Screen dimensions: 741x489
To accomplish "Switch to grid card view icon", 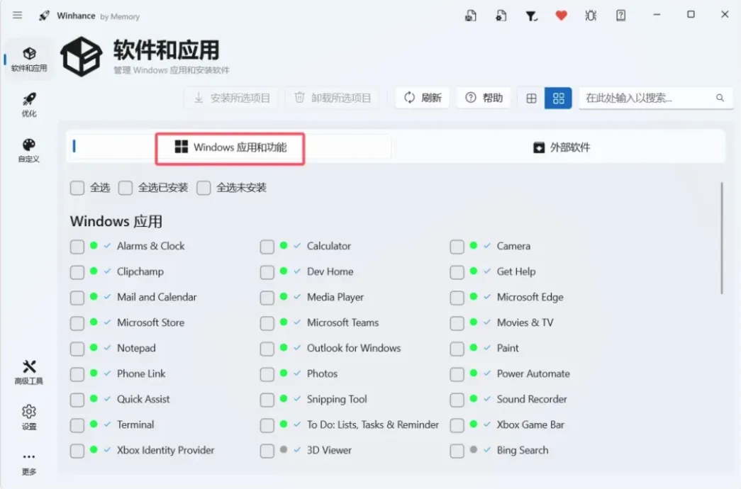I will coord(558,98).
